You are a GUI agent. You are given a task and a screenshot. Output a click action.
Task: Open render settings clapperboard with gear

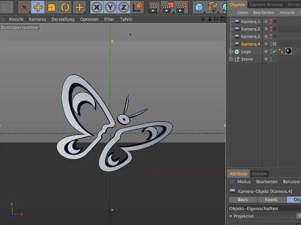[x=181, y=7]
